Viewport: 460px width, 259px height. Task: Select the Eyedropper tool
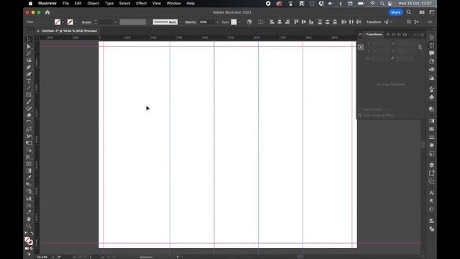(29, 178)
